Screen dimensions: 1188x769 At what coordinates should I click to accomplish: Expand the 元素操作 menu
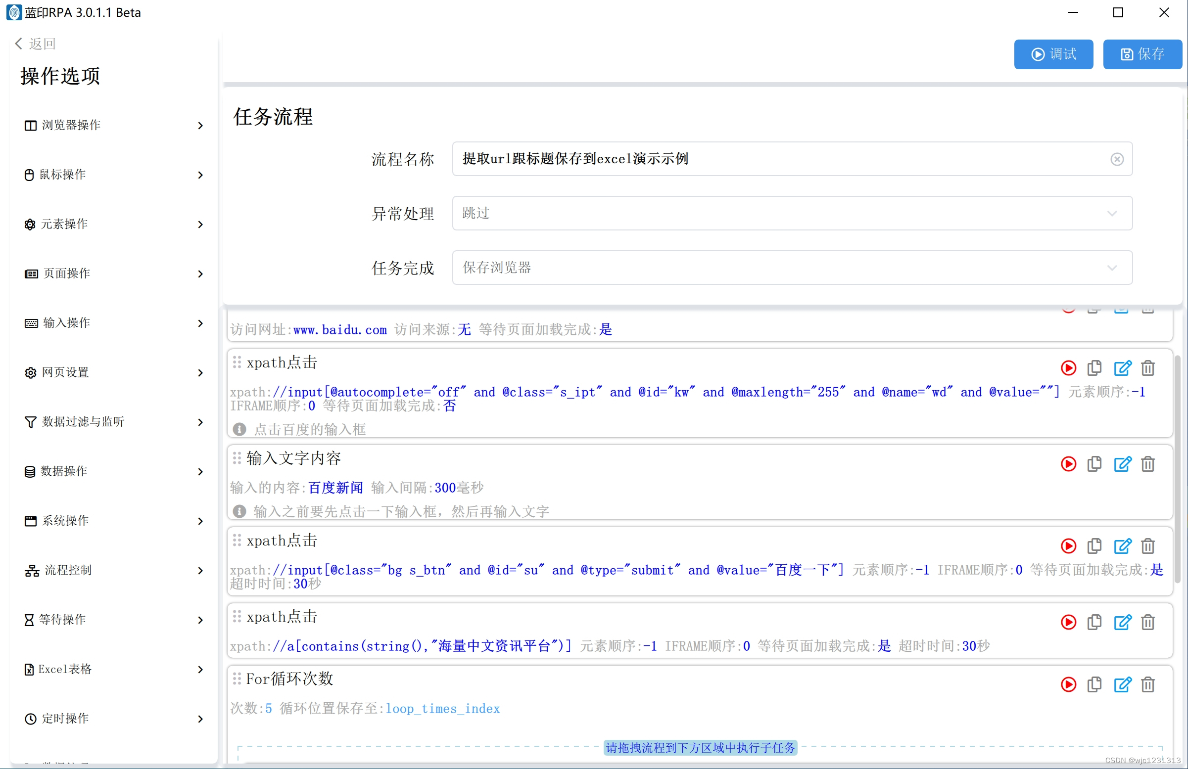point(113,224)
